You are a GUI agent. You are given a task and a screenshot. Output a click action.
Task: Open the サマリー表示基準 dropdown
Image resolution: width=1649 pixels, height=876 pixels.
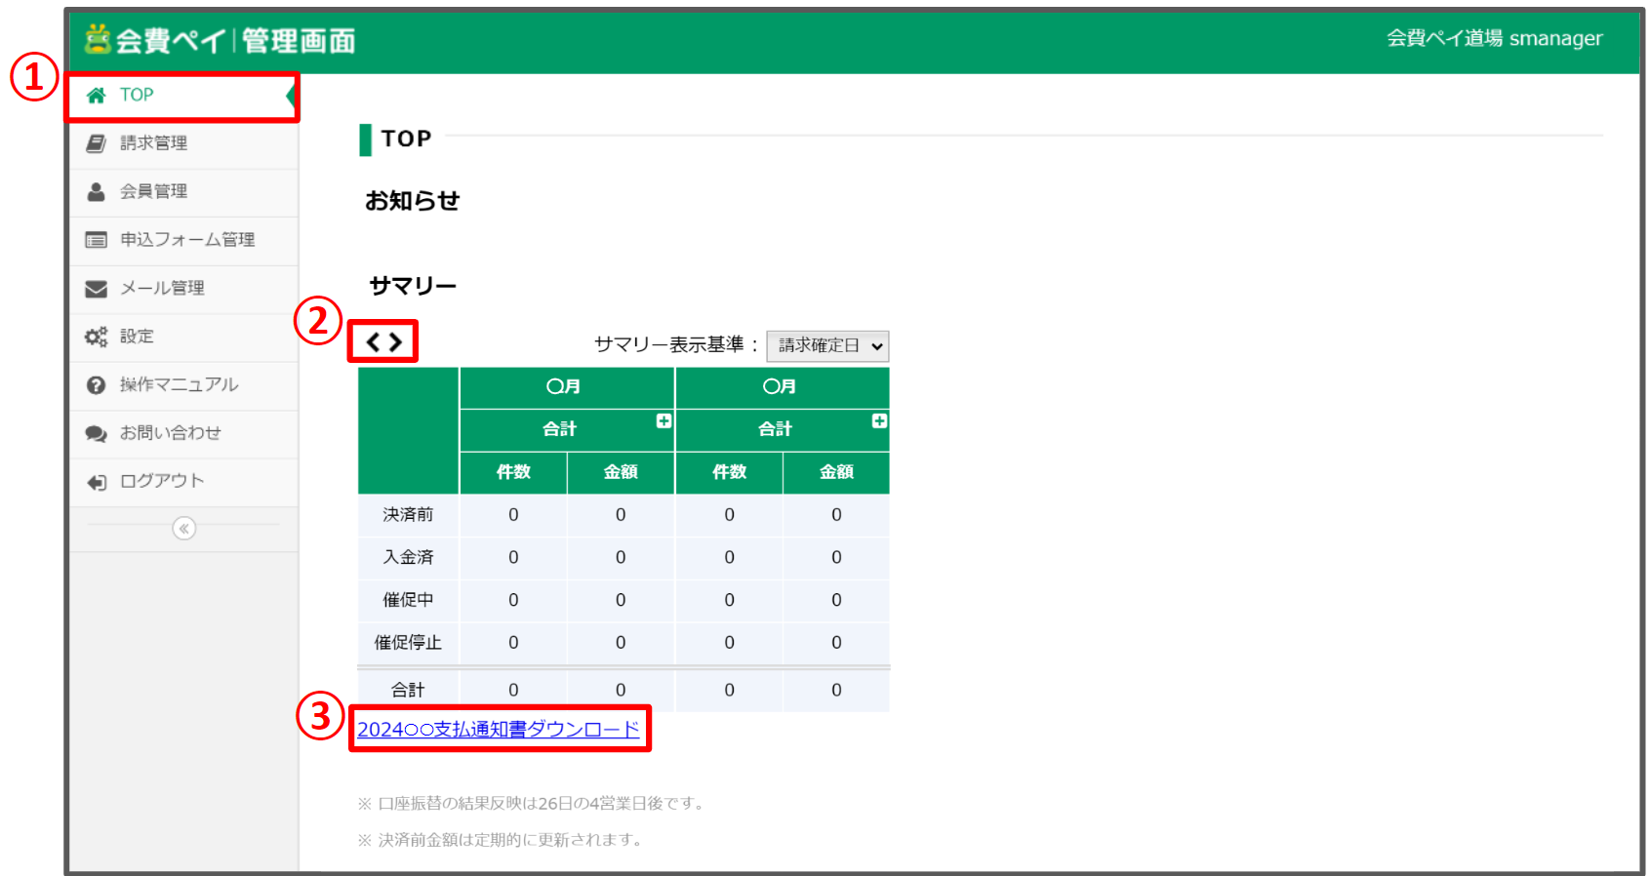click(x=827, y=345)
